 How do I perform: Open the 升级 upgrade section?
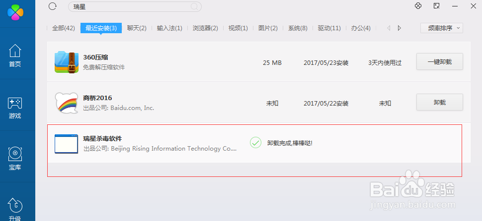(15, 209)
